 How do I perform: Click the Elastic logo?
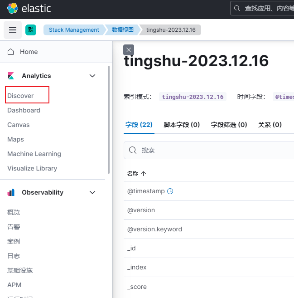[x=29, y=8]
